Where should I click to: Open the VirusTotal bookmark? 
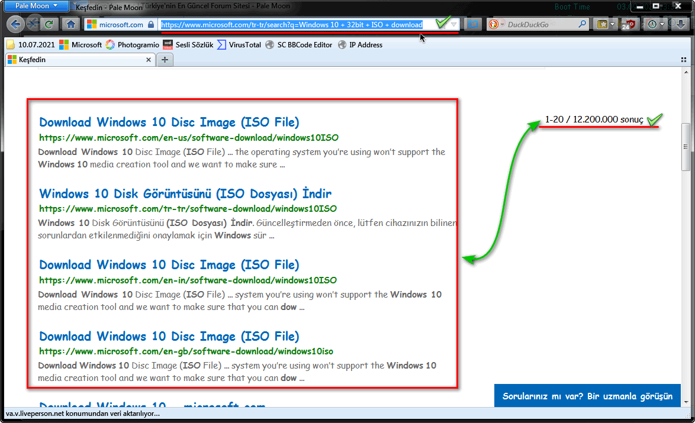(239, 45)
